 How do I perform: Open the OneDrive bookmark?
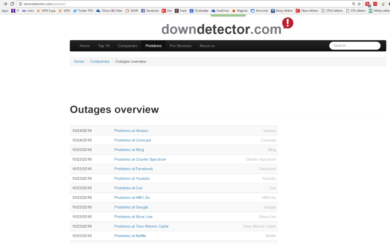point(220,11)
